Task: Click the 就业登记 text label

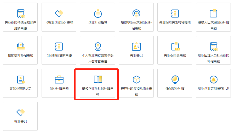Action: click(21, 121)
